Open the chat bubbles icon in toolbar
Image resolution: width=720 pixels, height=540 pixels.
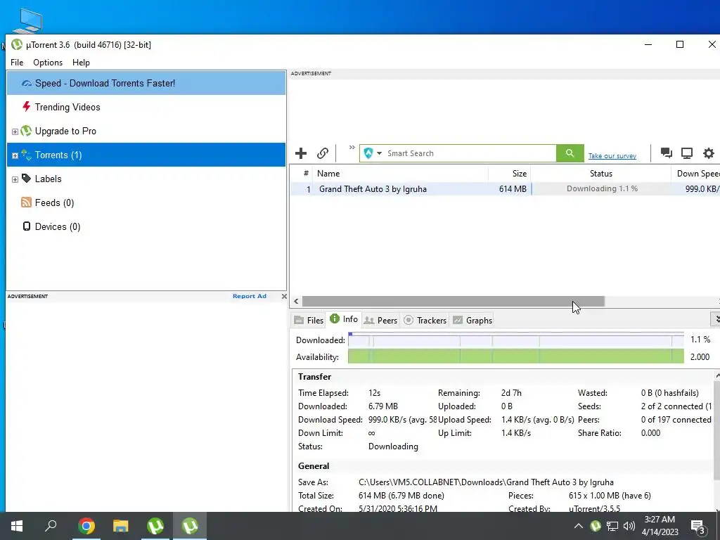tap(667, 153)
